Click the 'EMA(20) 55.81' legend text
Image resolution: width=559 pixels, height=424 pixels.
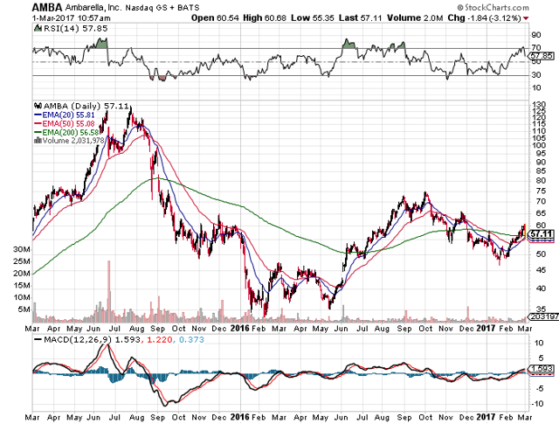pos(68,115)
